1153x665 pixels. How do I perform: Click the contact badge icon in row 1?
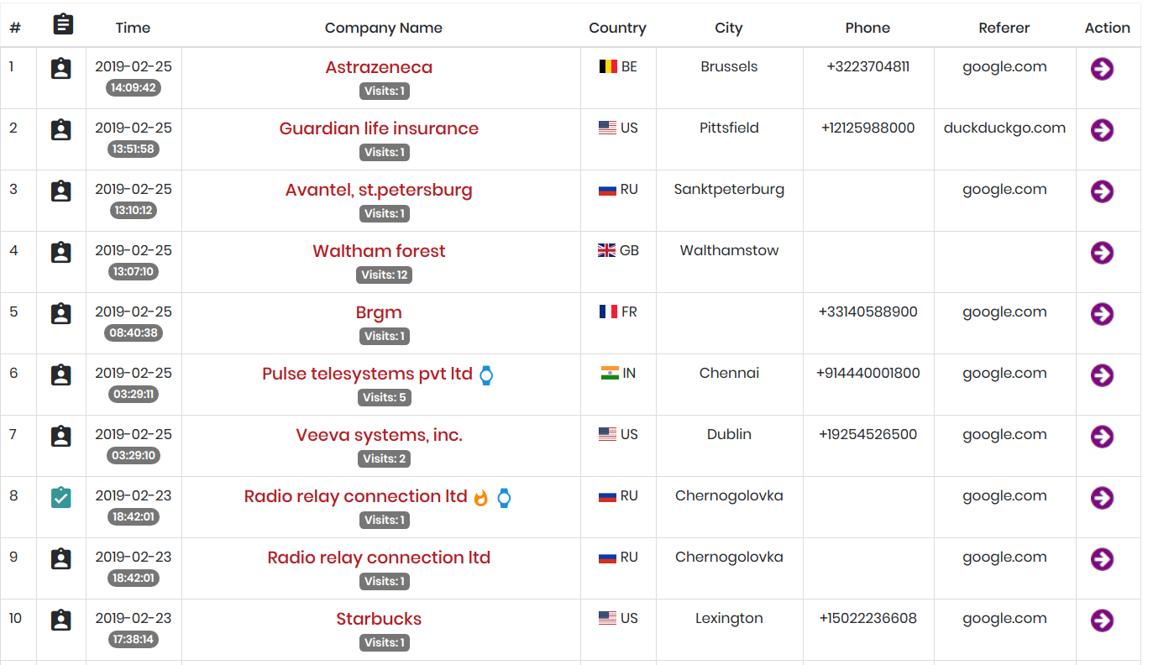coord(60,69)
